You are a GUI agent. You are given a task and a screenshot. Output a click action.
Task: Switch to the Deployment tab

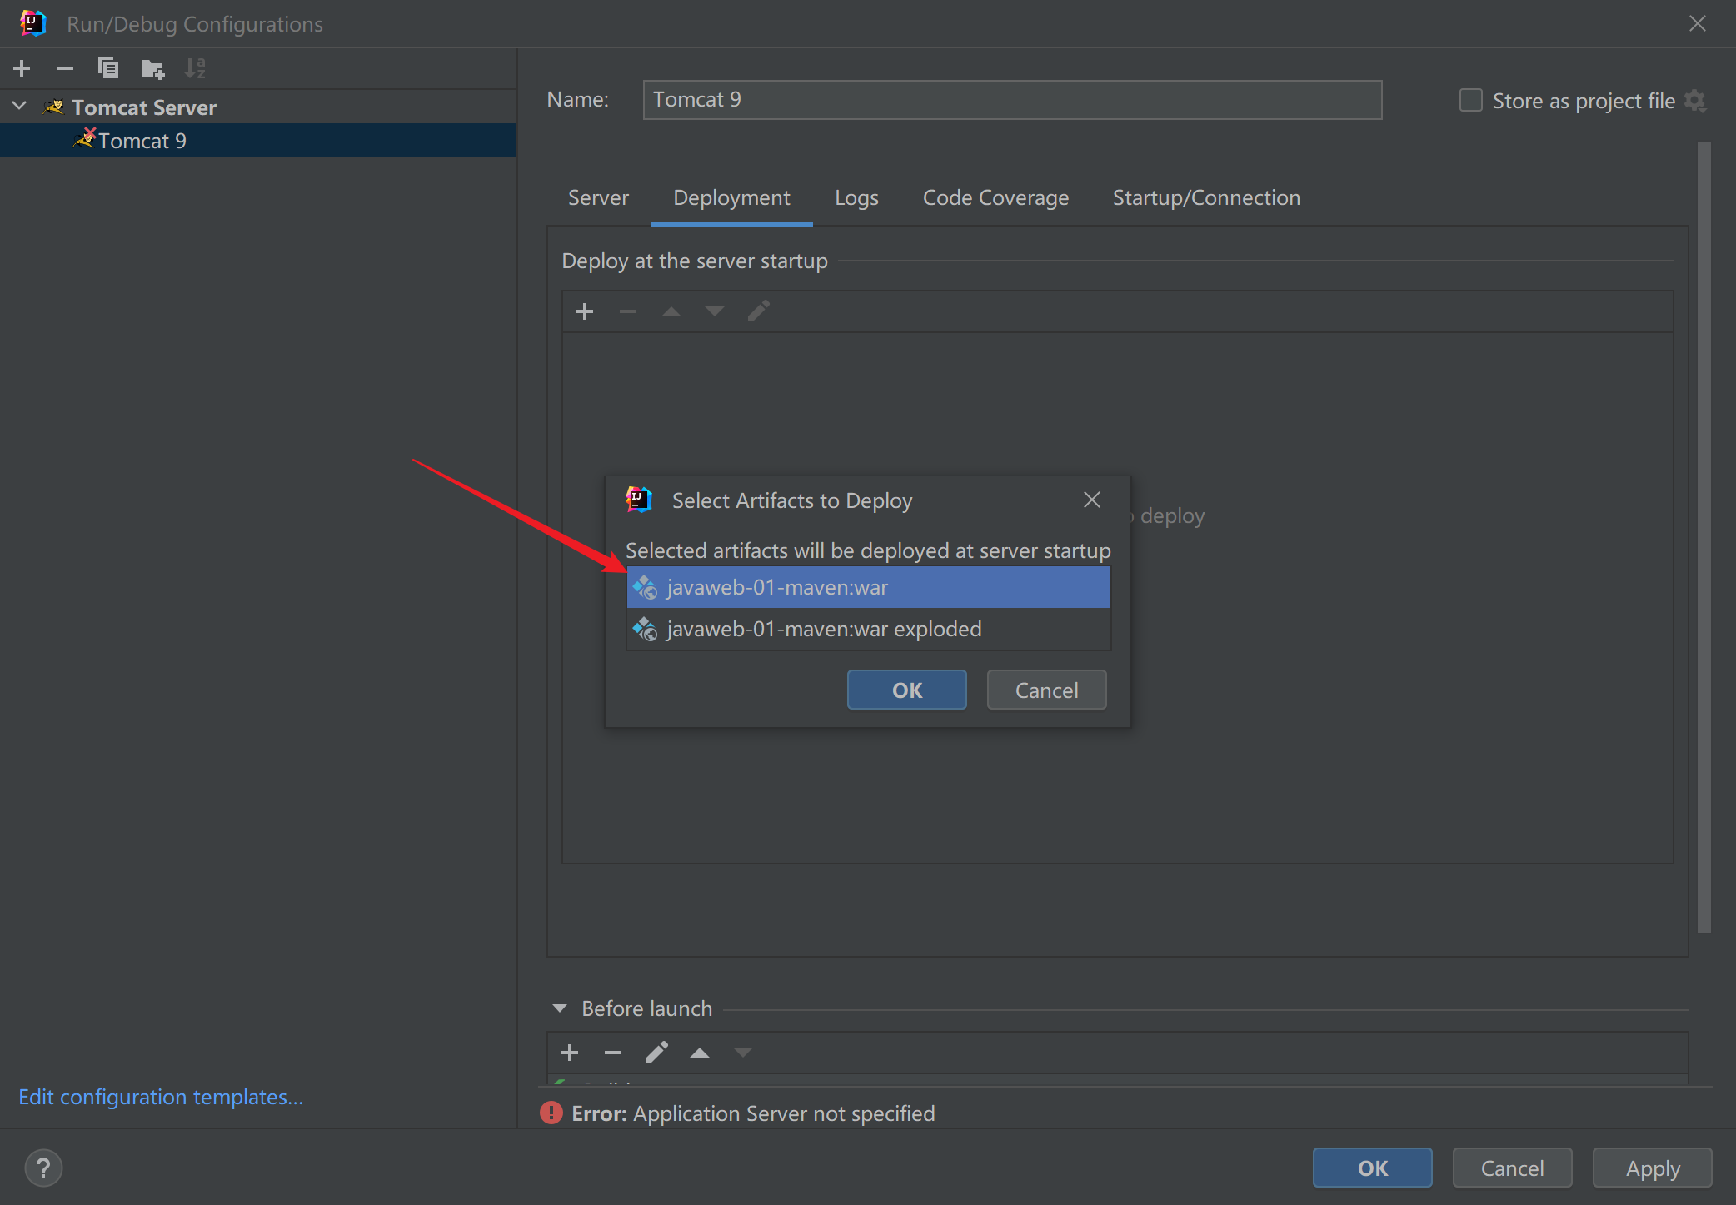(731, 198)
